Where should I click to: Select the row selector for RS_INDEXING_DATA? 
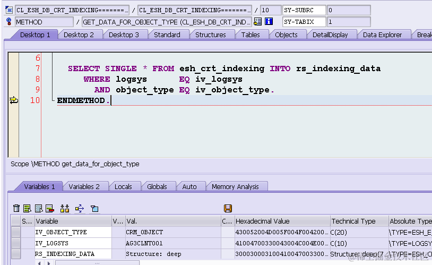(x=16, y=254)
